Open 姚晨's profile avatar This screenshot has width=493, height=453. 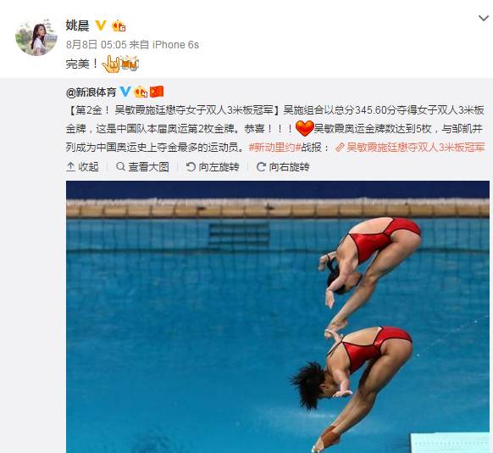36,37
